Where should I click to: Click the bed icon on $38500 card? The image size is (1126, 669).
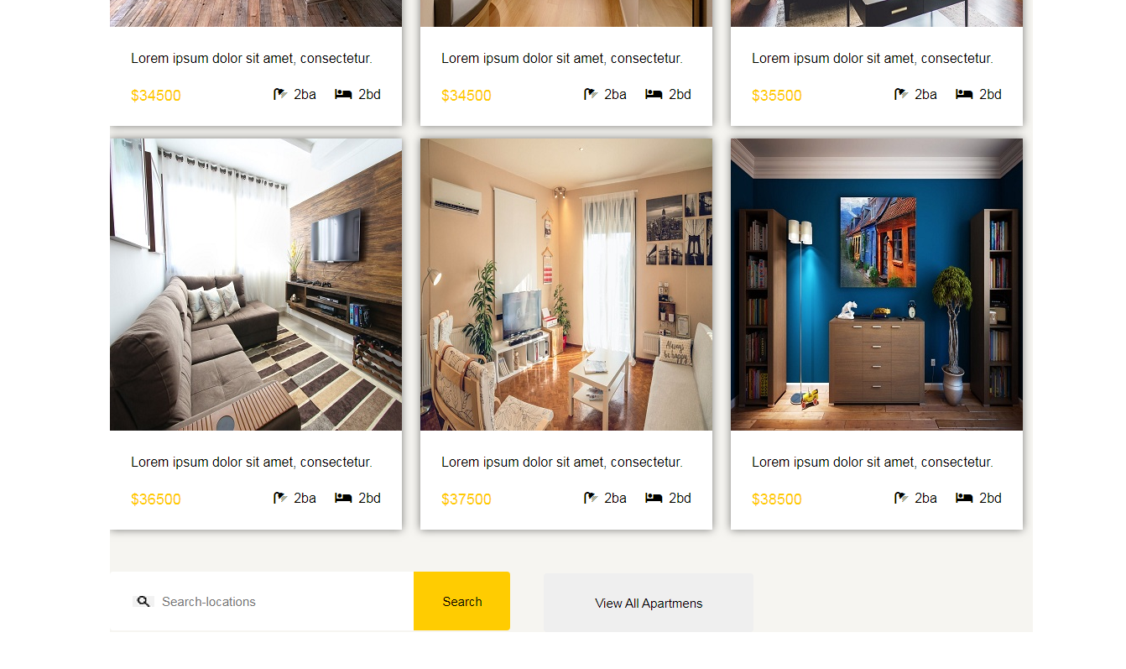tap(964, 498)
